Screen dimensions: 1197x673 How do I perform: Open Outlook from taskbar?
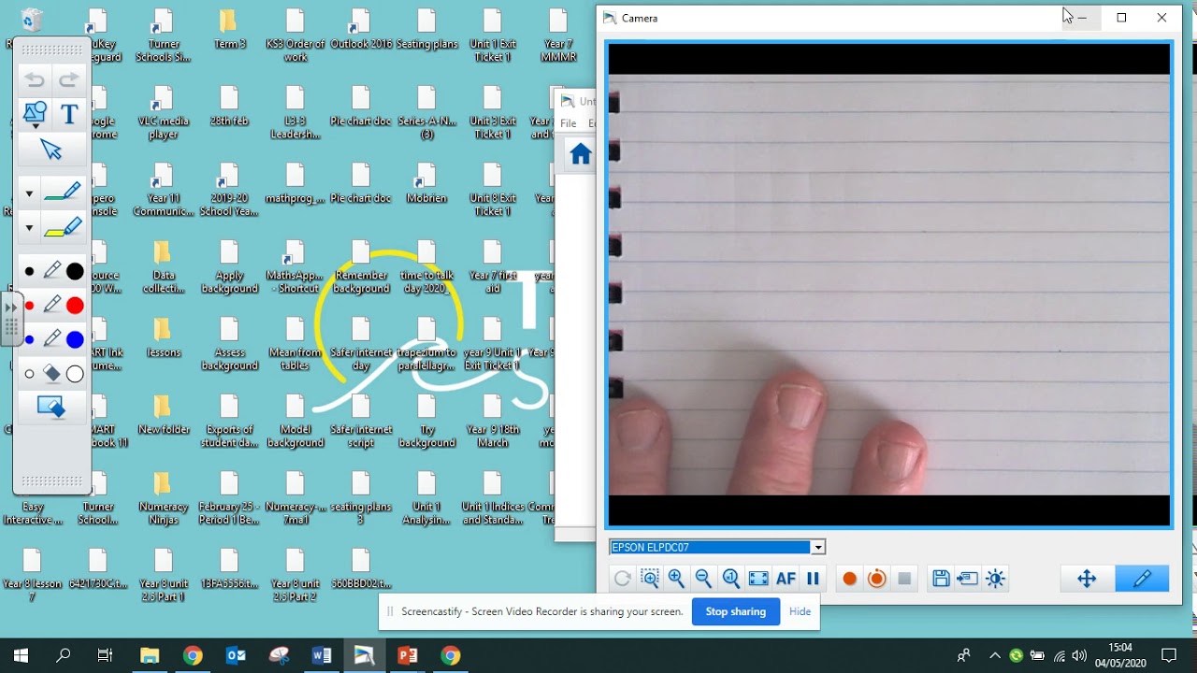(236, 655)
